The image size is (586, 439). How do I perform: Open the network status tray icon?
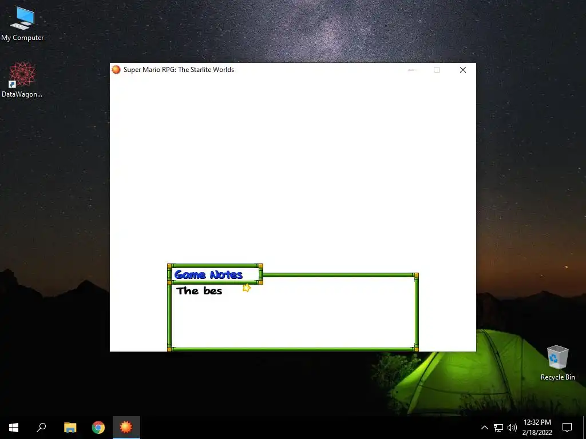click(x=498, y=428)
